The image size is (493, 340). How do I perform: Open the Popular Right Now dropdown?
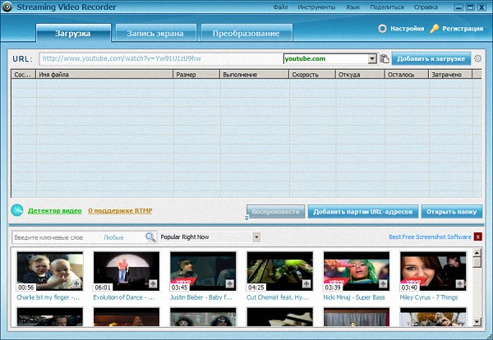[x=256, y=237]
